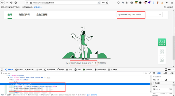Image resolution: width=175 pixels, height=96 pixels.
Task: Switch to the 布局 Layout side tab
Action: (x=165, y=73)
